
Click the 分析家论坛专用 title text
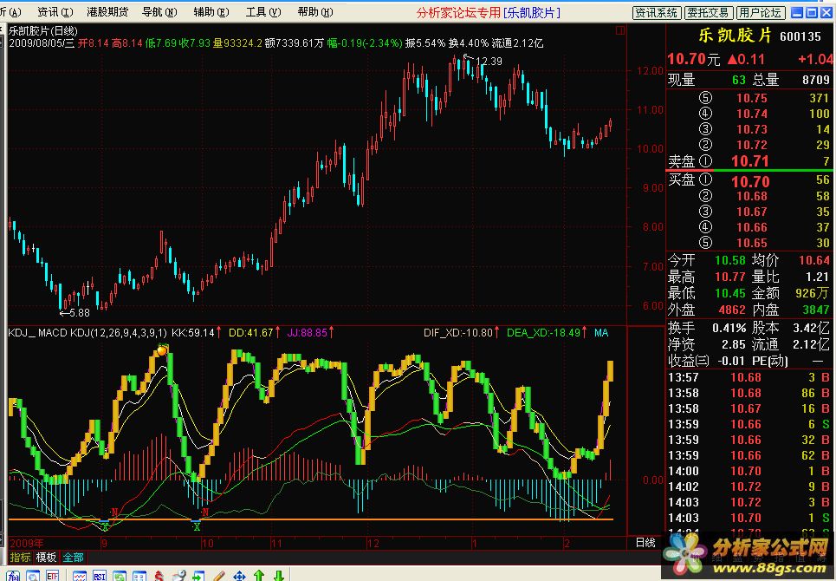point(458,12)
